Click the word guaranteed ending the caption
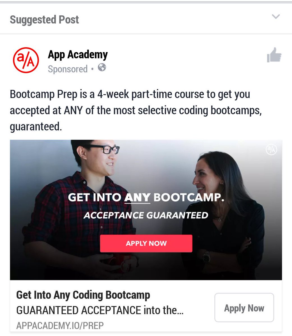This screenshot has width=292, height=336. click(x=36, y=127)
